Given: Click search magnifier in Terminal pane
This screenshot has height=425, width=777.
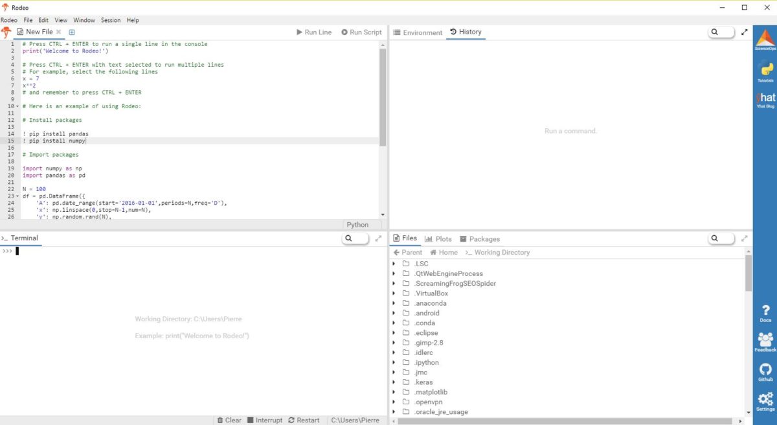Looking at the screenshot, I should coord(348,238).
